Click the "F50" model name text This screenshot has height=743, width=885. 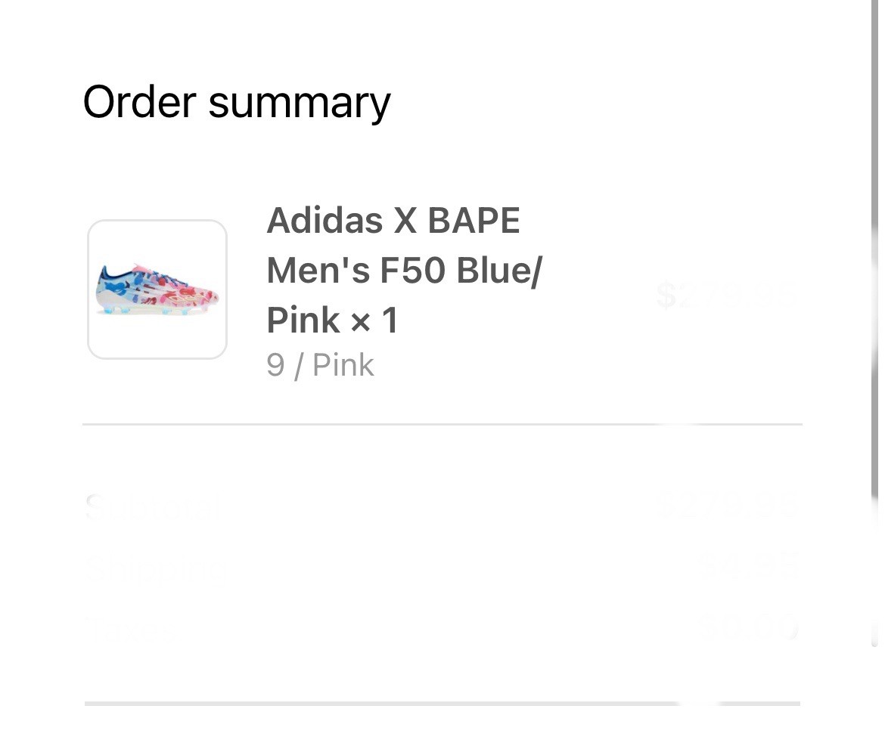[x=412, y=271]
